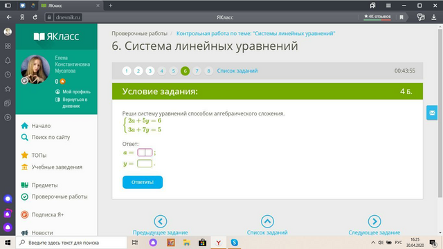Go to next task arrow icon
The width and height of the screenshot is (443, 249).
tap(374, 221)
